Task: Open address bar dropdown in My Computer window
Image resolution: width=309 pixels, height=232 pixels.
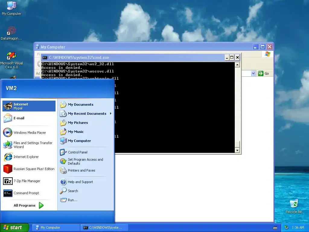Action: tap(253, 74)
